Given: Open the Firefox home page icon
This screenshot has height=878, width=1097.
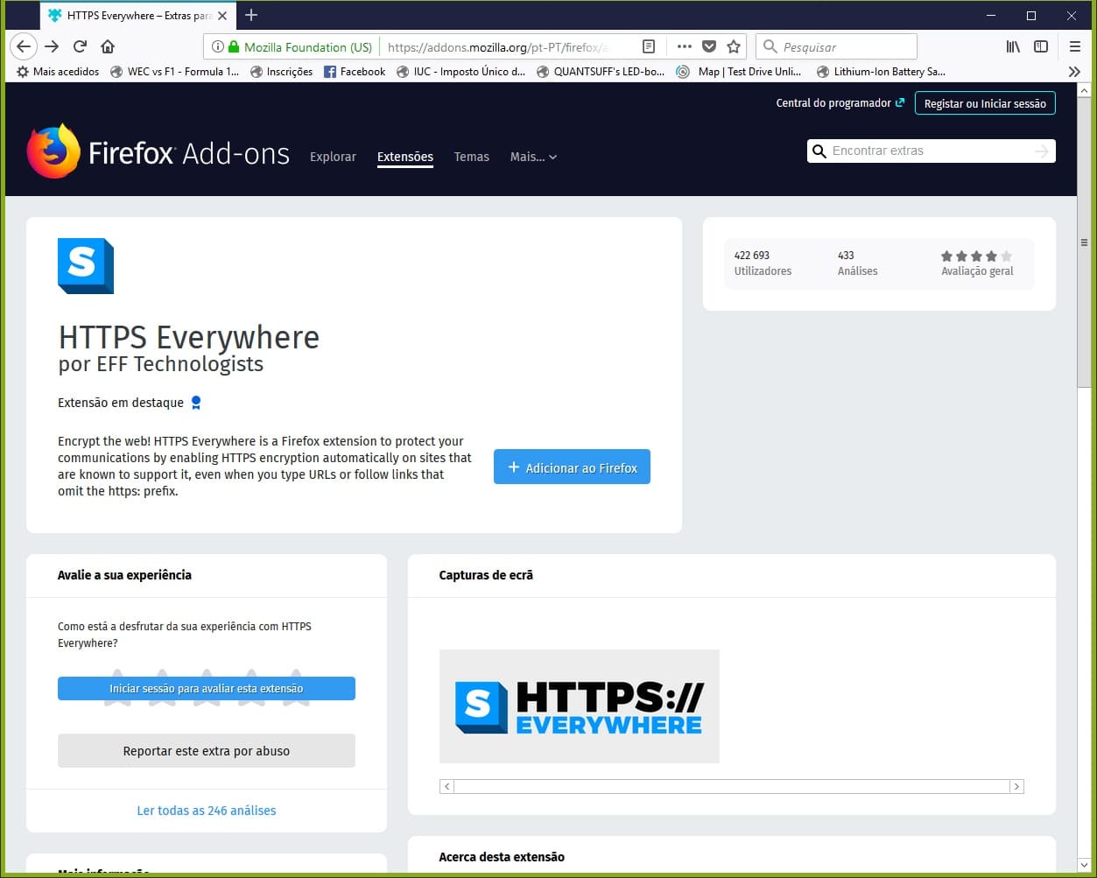Looking at the screenshot, I should point(108,46).
